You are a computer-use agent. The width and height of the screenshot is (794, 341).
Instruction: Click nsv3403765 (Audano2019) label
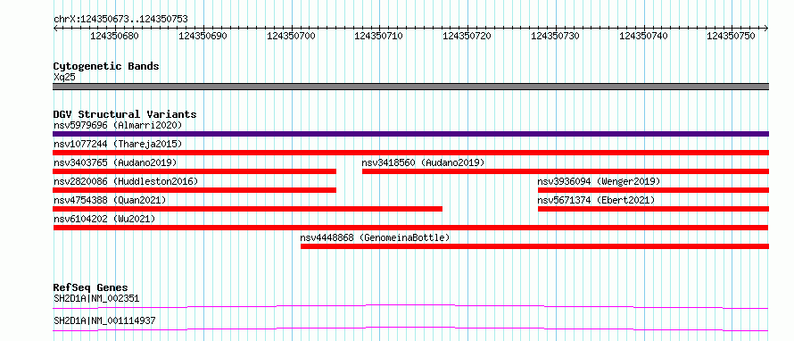(x=115, y=162)
